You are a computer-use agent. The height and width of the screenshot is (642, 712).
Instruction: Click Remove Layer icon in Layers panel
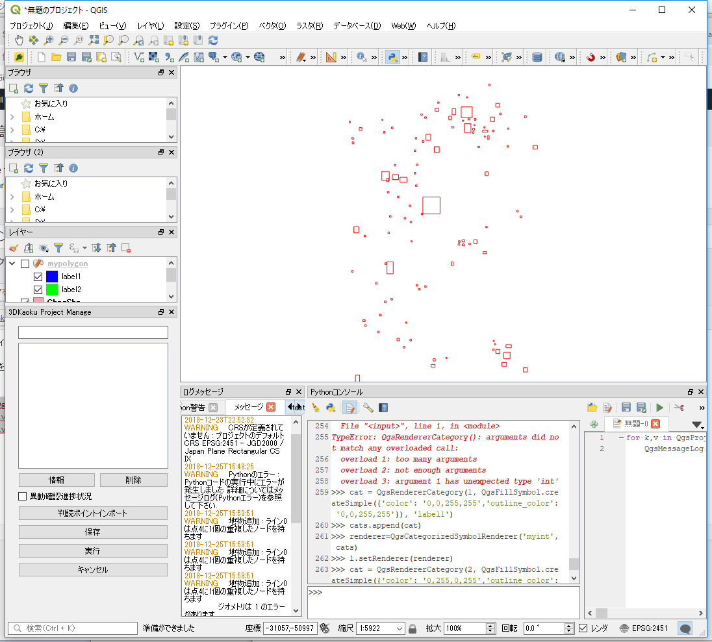pyautogui.click(x=127, y=248)
